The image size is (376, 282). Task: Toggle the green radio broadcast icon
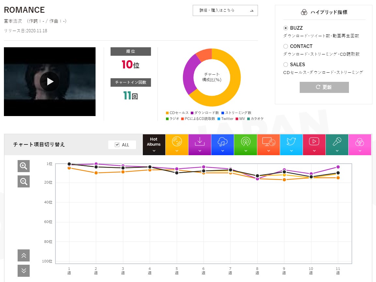[x=246, y=145]
